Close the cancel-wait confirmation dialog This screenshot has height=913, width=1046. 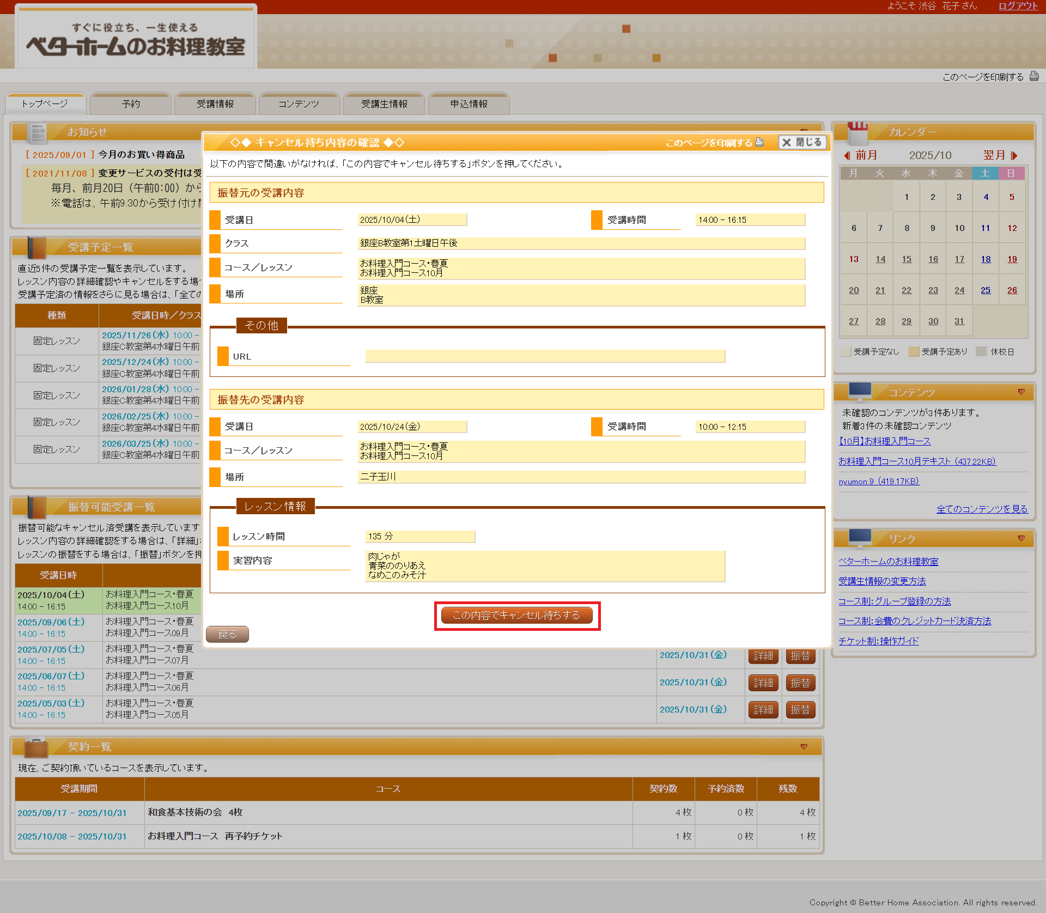[802, 142]
